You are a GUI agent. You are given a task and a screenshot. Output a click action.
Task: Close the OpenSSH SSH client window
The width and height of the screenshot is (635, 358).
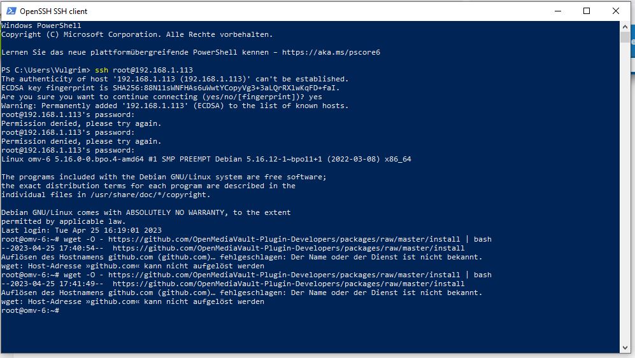615,11
